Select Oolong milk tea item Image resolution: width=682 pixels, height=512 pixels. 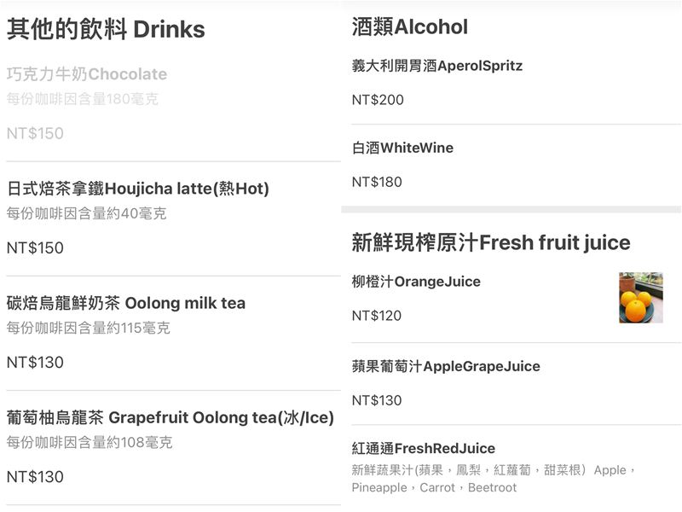126,303
